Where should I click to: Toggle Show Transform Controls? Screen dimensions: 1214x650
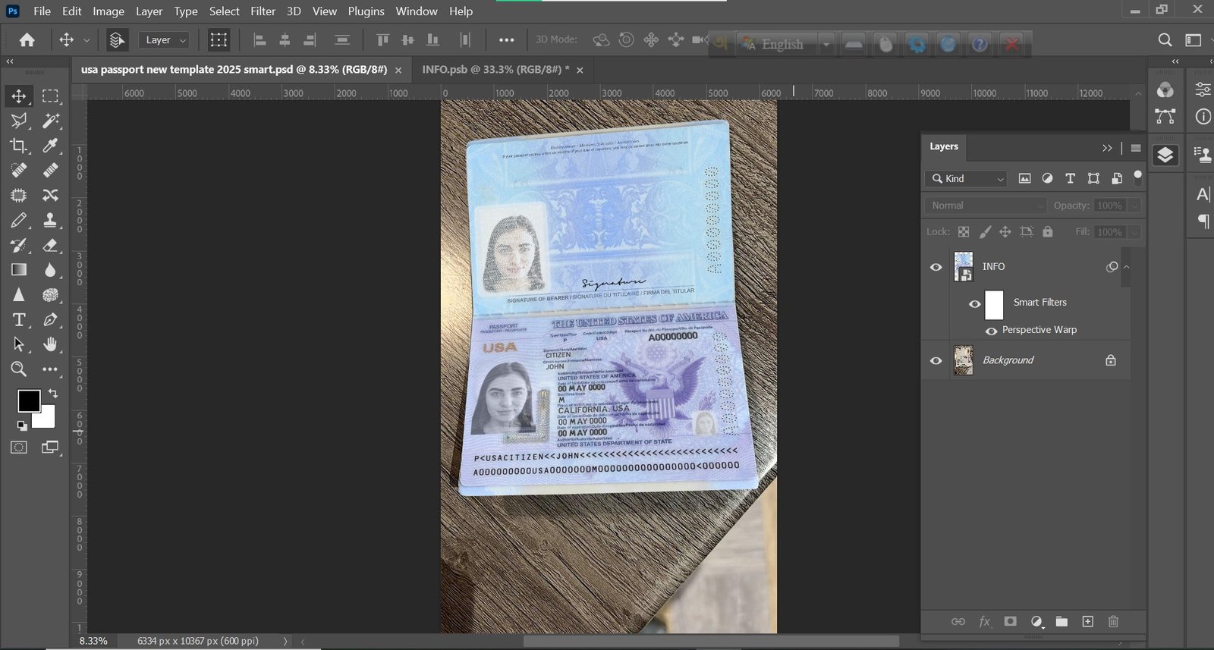[219, 40]
